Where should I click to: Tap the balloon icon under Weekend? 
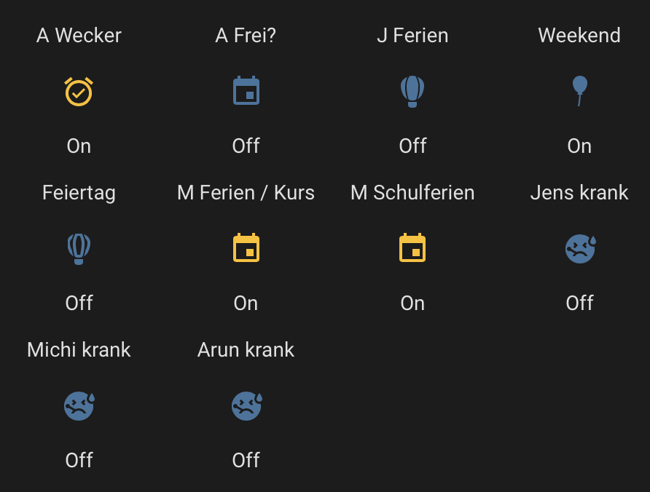(579, 91)
